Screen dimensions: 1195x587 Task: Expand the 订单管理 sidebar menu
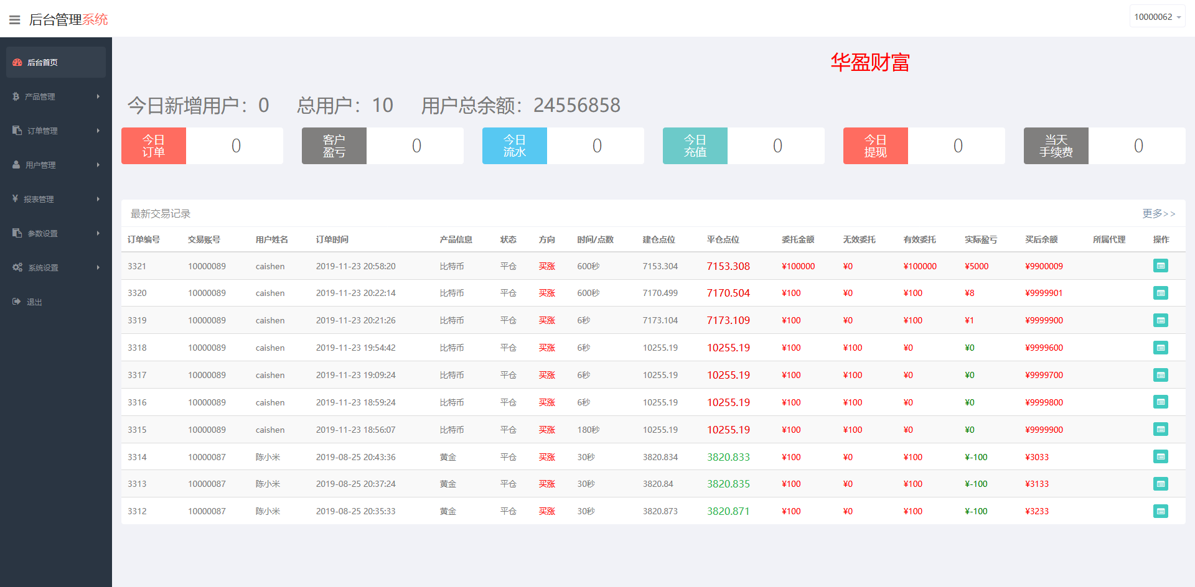(55, 131)
